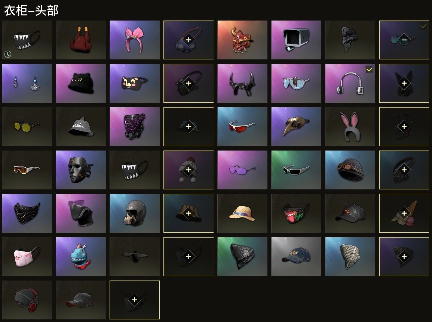Viewport: 432px width, 322px height.
Task: Select the plague doctor beak mask
Action: [296, 127]
